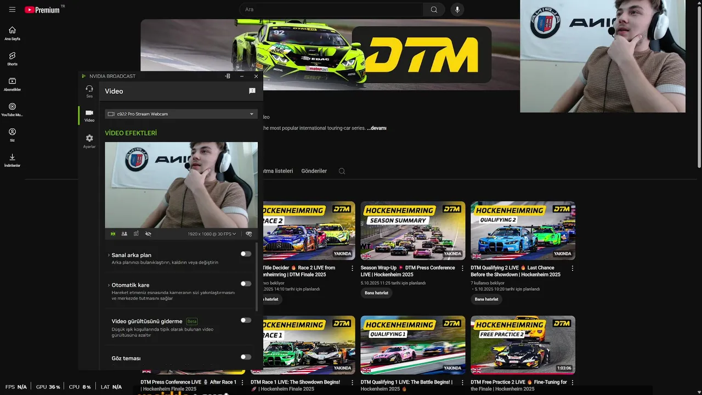Viewport: 702px width, 395px height.
Task: Toggle Otomatik kare effect
Action: pyautogui.click(x=246, y=284)
